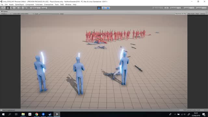
Task: Toggle Mute Audio in Game view
Action: pos(191,14)
